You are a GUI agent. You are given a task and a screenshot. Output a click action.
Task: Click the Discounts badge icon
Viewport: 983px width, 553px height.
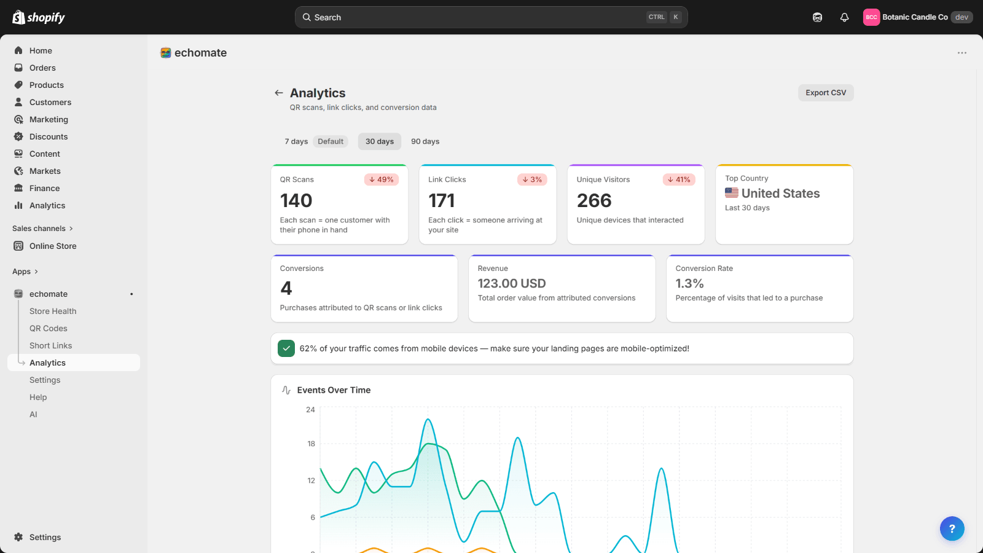[18, 136]
